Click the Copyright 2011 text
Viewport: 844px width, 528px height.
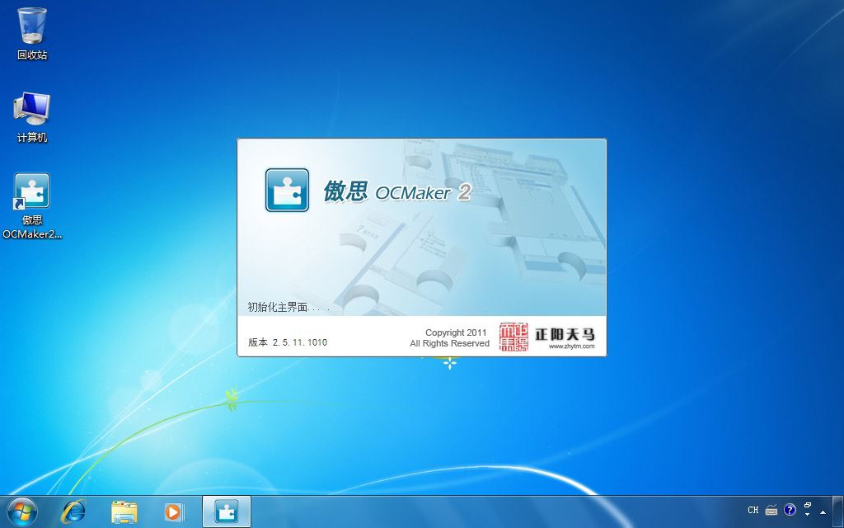(x=456, y=332)
